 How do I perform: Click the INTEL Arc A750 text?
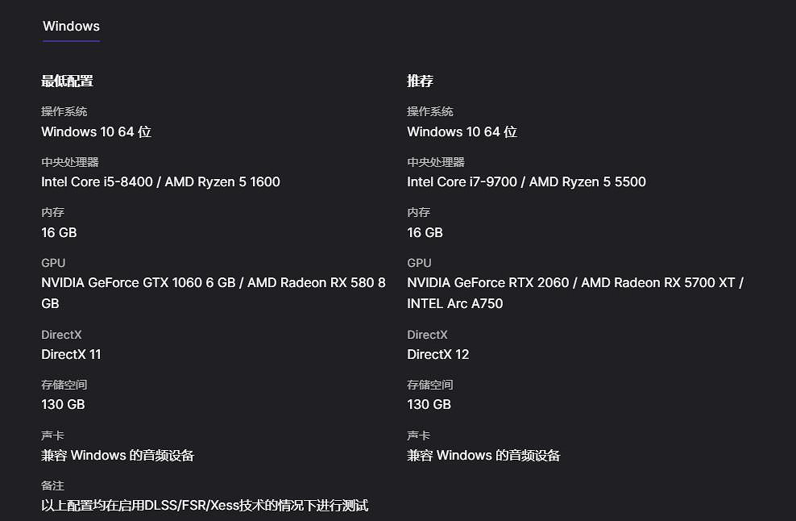point(454,304)
